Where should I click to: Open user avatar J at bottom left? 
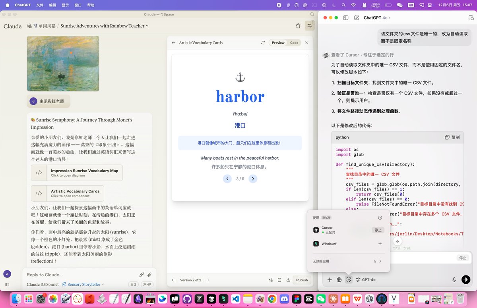pos(7,274)
